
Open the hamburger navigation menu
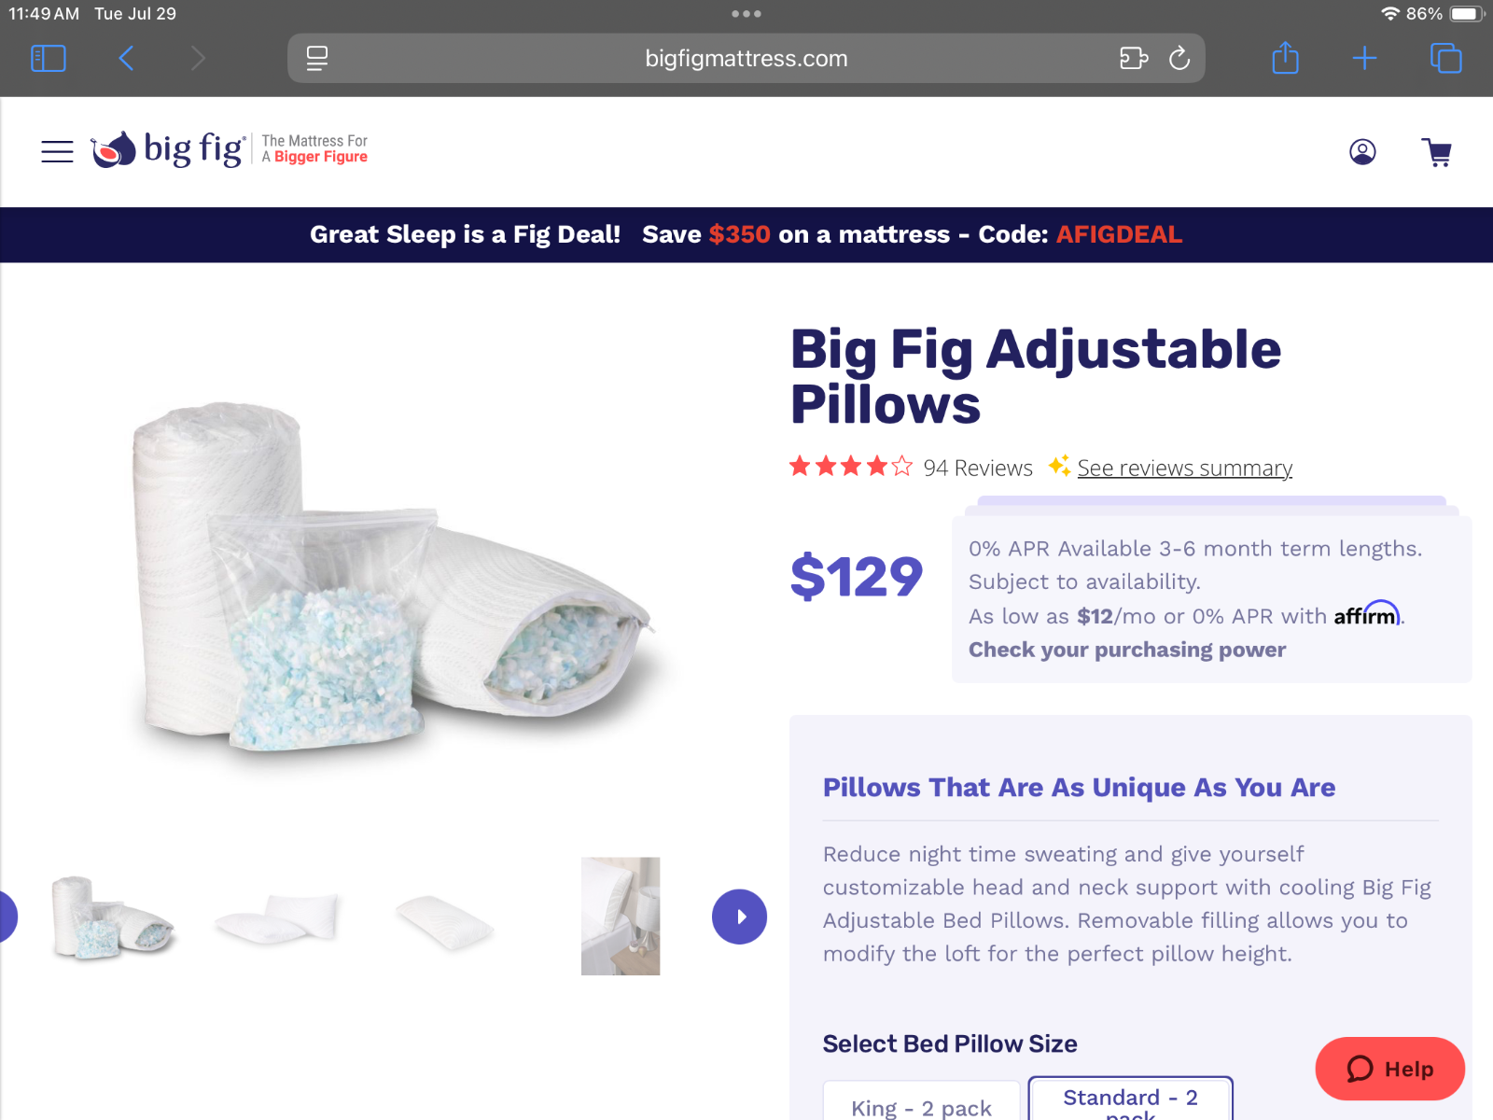pyautogui.click(x=57, y=151)
